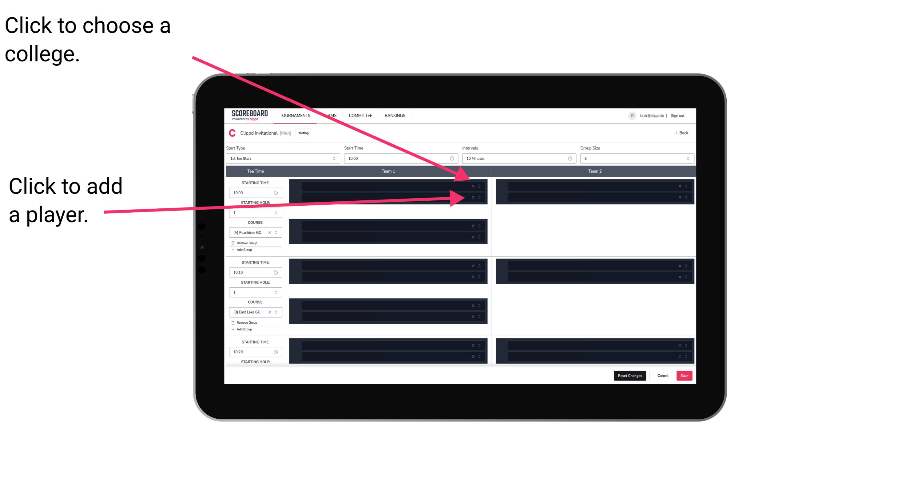Click the Save button
The image size is (917, 493).
[685, 375]
